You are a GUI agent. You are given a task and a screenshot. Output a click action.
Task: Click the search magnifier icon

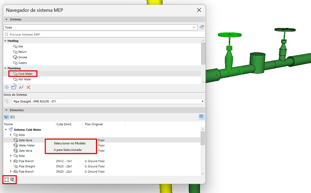click(7, 35)
